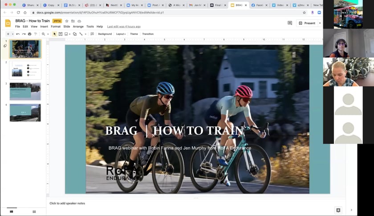
Task: Click the Background button
Action: coord(105,34)
